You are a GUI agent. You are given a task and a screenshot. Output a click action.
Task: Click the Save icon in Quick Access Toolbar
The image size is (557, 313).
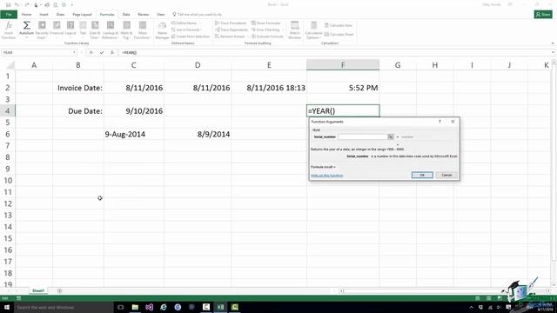tap(8, 5)
